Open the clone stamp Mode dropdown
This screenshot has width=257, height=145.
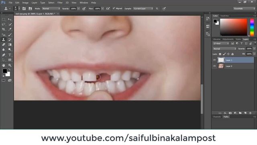pyautogui.click(x=51, y=8)
